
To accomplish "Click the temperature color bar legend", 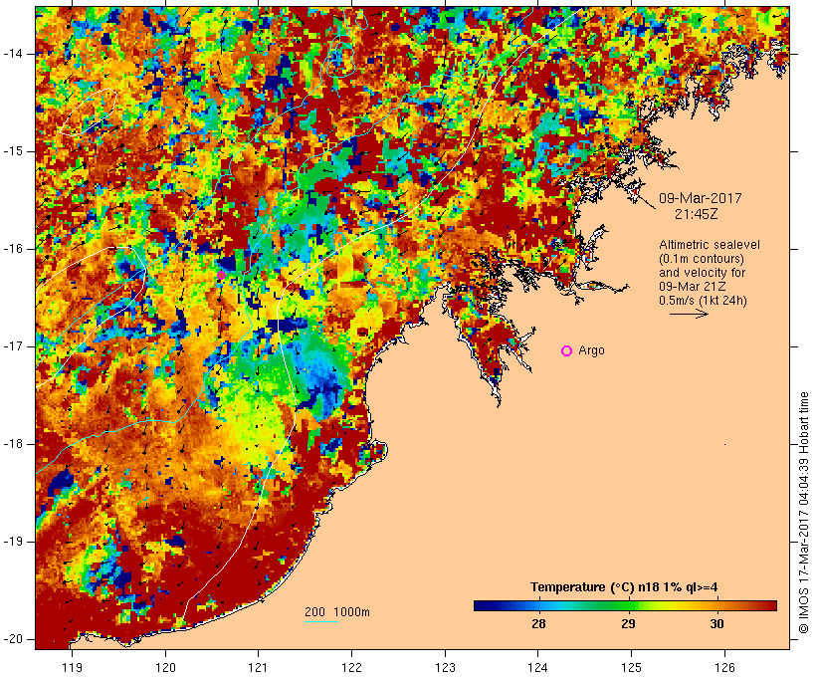I will pos(625,605).
